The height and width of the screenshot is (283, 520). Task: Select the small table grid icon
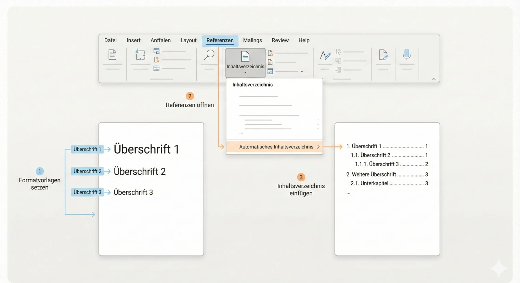point(156,68)
